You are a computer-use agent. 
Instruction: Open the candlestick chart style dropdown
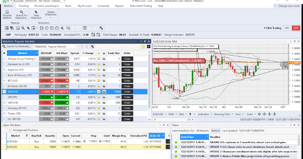tap(192, 114)
